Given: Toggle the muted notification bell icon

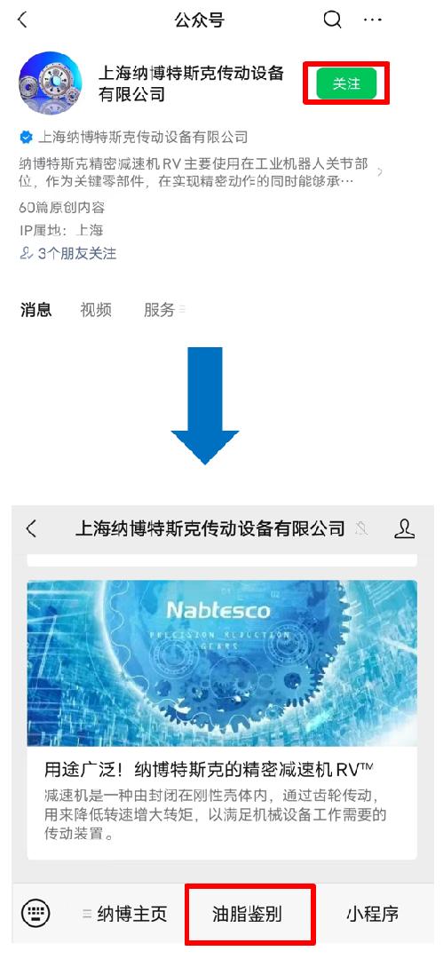Looking at the screenshot, I should coord(361,528).
